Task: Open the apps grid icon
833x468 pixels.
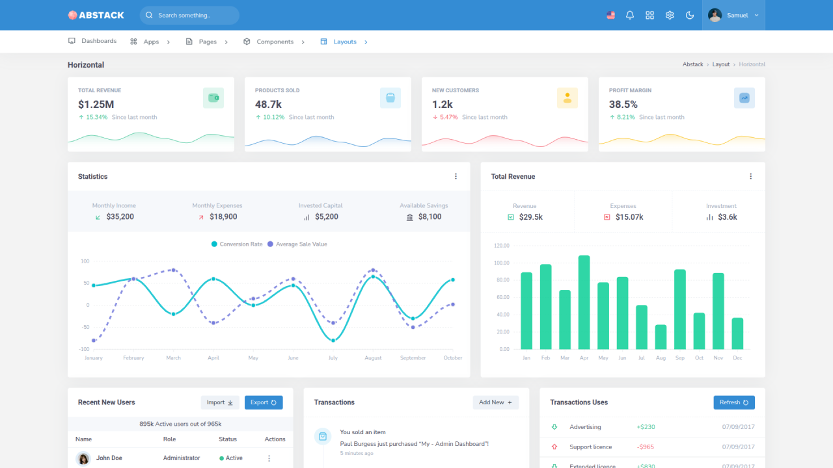Action: [649, 15]
